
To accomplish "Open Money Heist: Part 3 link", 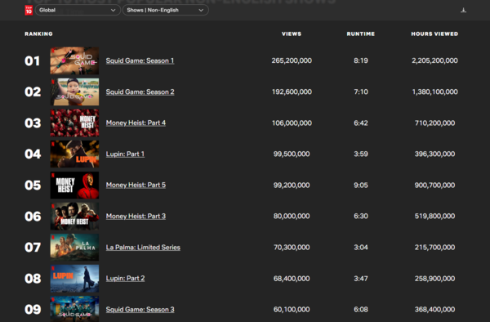I will 136,217.
